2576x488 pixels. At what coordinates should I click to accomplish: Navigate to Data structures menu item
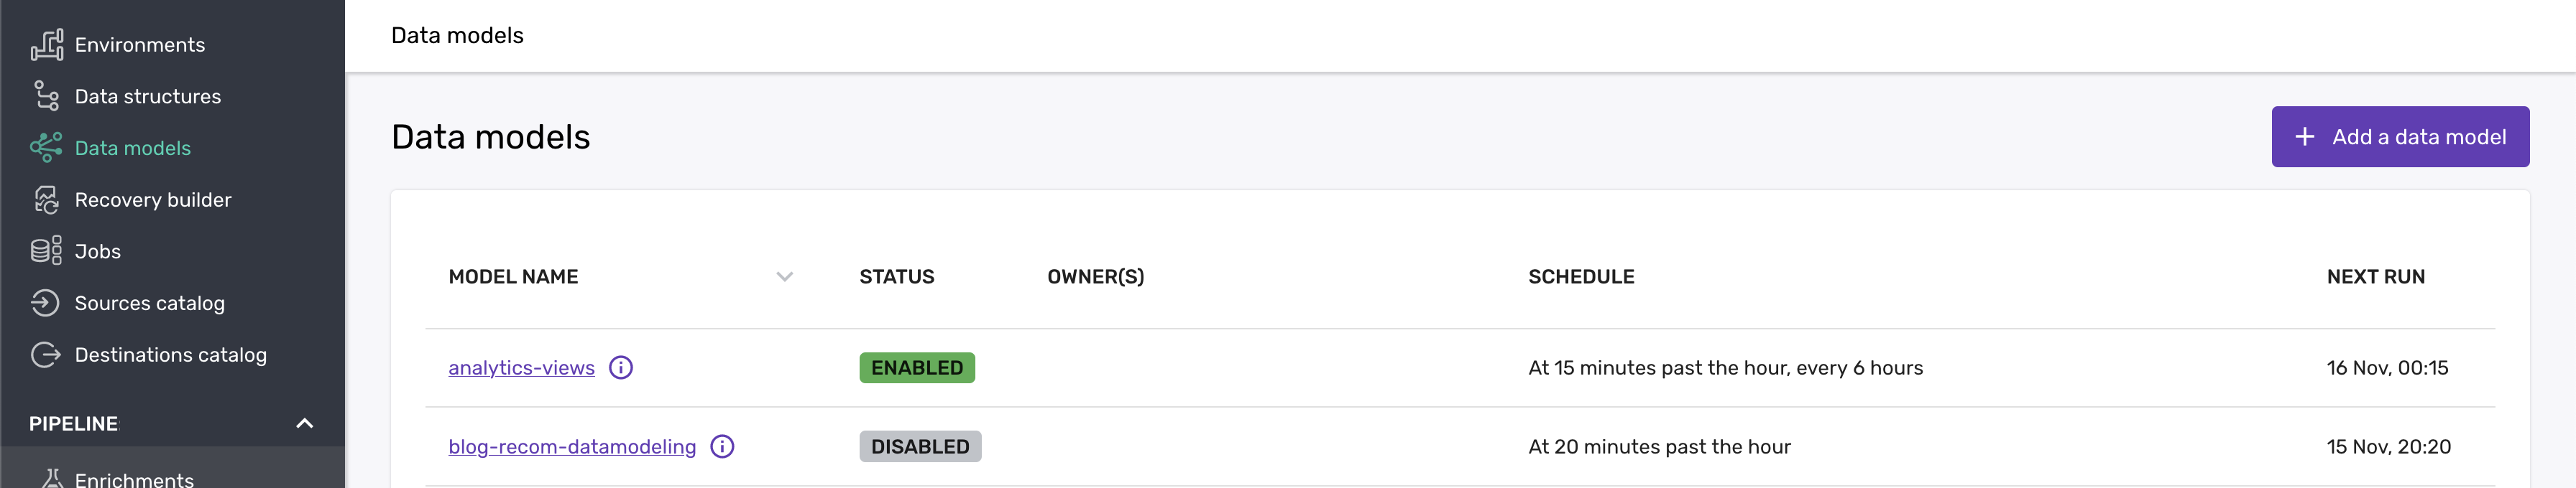pyautogui.click(x=148, y=97)
